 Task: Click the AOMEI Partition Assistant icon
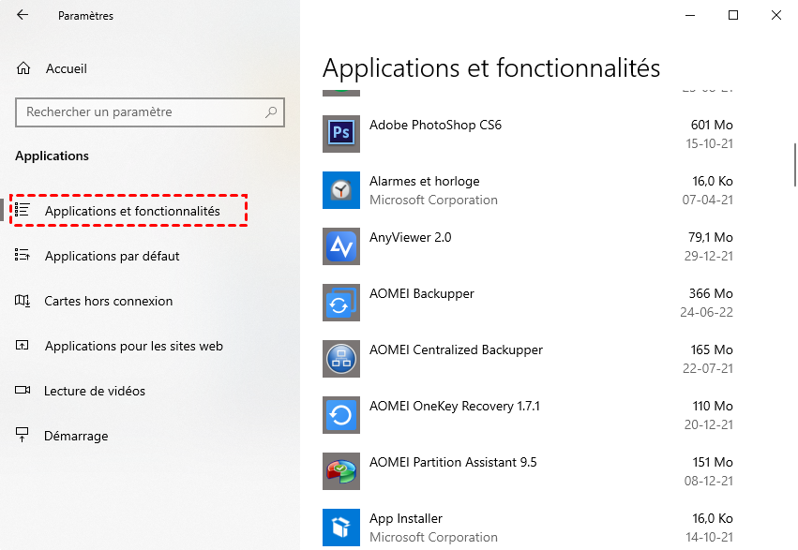coord(340,471)
